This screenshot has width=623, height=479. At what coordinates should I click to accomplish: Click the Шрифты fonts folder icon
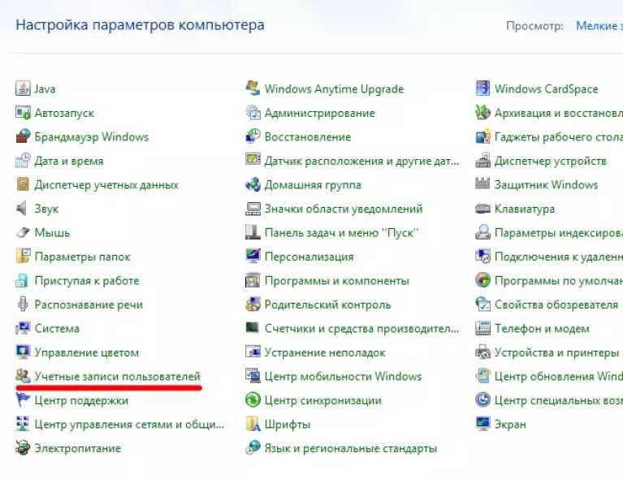click(253, 424)
